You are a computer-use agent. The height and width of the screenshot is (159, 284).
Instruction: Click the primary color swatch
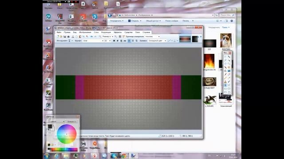(50, 126)
